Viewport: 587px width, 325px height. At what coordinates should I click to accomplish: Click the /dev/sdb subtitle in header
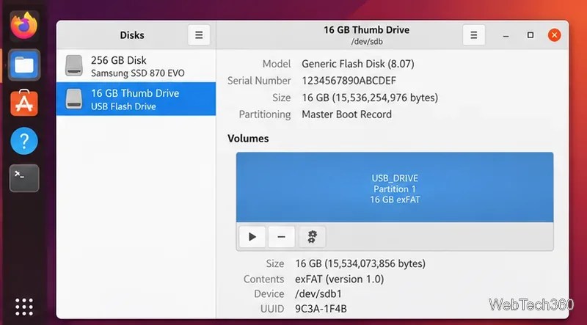366,42
